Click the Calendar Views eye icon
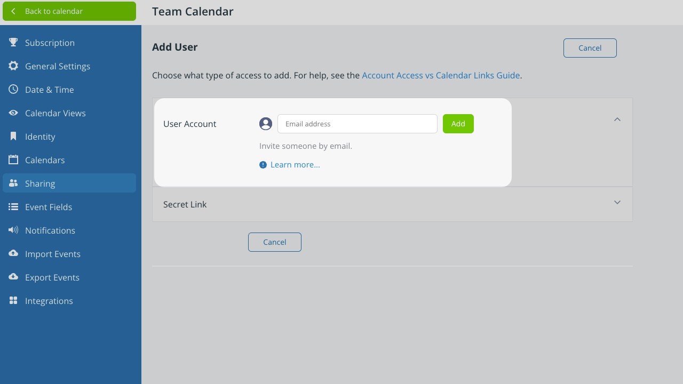The image size is (683, 384). [x=13, y=113]
